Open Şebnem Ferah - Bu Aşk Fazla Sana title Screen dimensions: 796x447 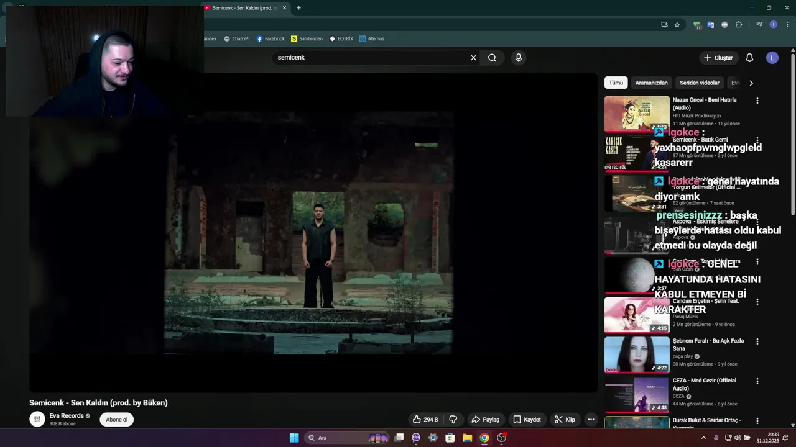(708, 345)
